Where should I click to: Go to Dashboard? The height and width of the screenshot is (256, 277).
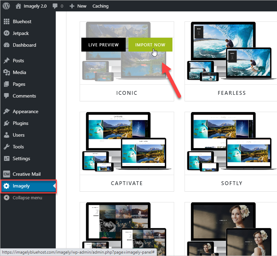(x=24, y=45)
